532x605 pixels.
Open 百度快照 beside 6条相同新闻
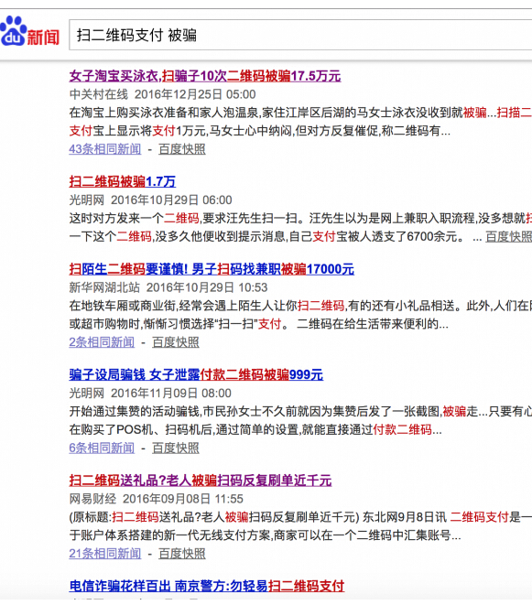(x=176, y=448)
